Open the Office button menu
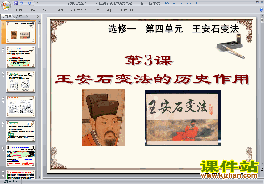Viewport: 264px width, 185px height. coord(6,6)
